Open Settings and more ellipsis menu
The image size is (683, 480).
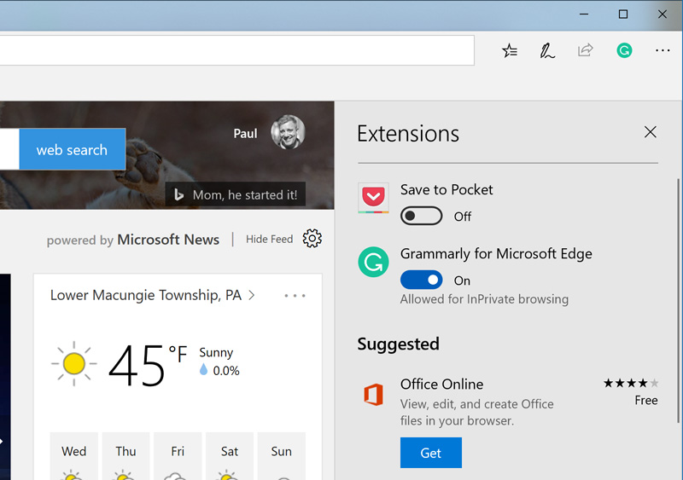click(x=663, y=50)
